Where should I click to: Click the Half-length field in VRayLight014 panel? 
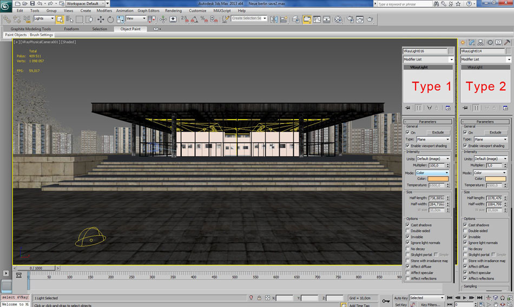tap(495, 198)
